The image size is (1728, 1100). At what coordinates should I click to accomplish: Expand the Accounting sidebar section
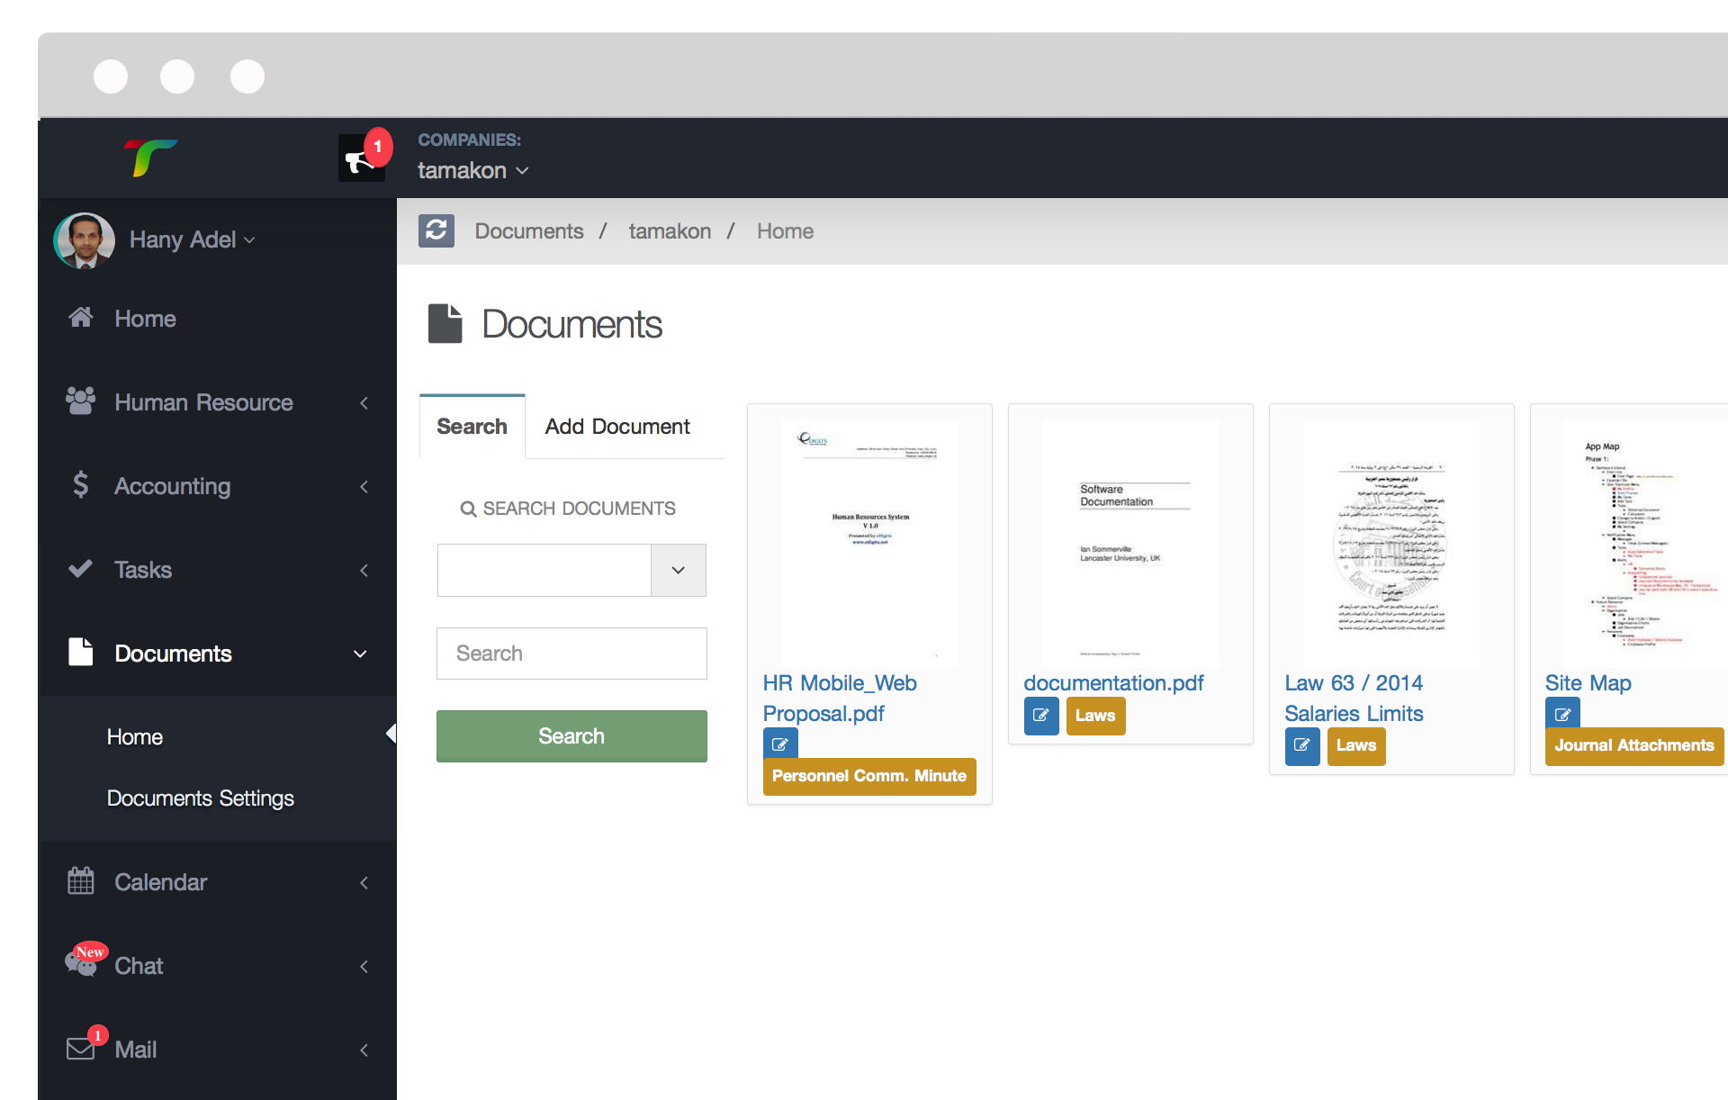[173, 486]
